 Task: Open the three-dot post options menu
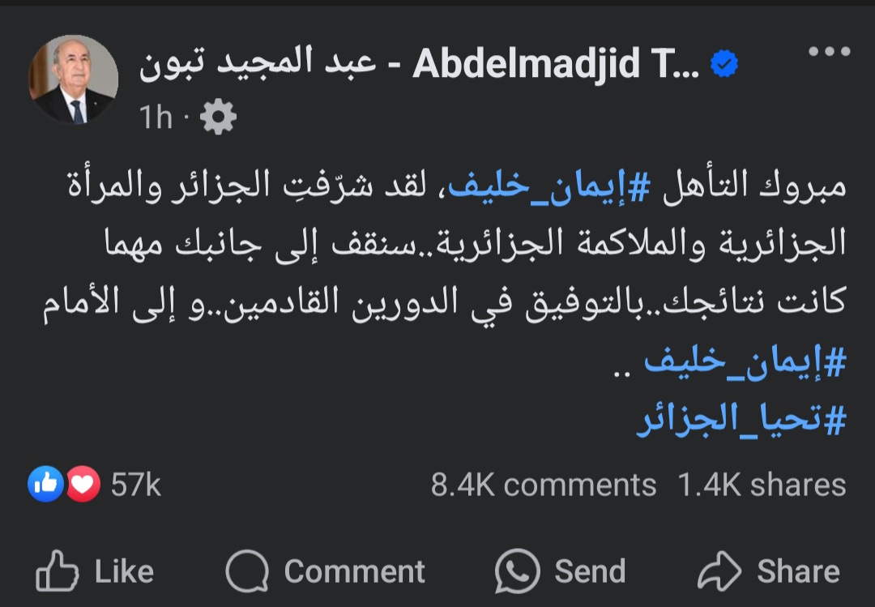tap(829, 52)
